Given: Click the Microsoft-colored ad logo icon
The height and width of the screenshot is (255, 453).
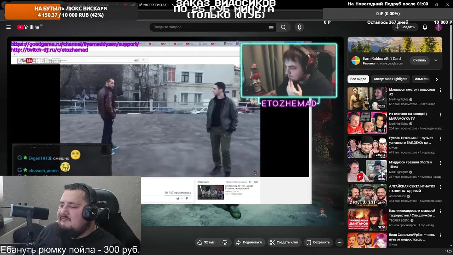Looking at the screenshot, I should point(356,61).
